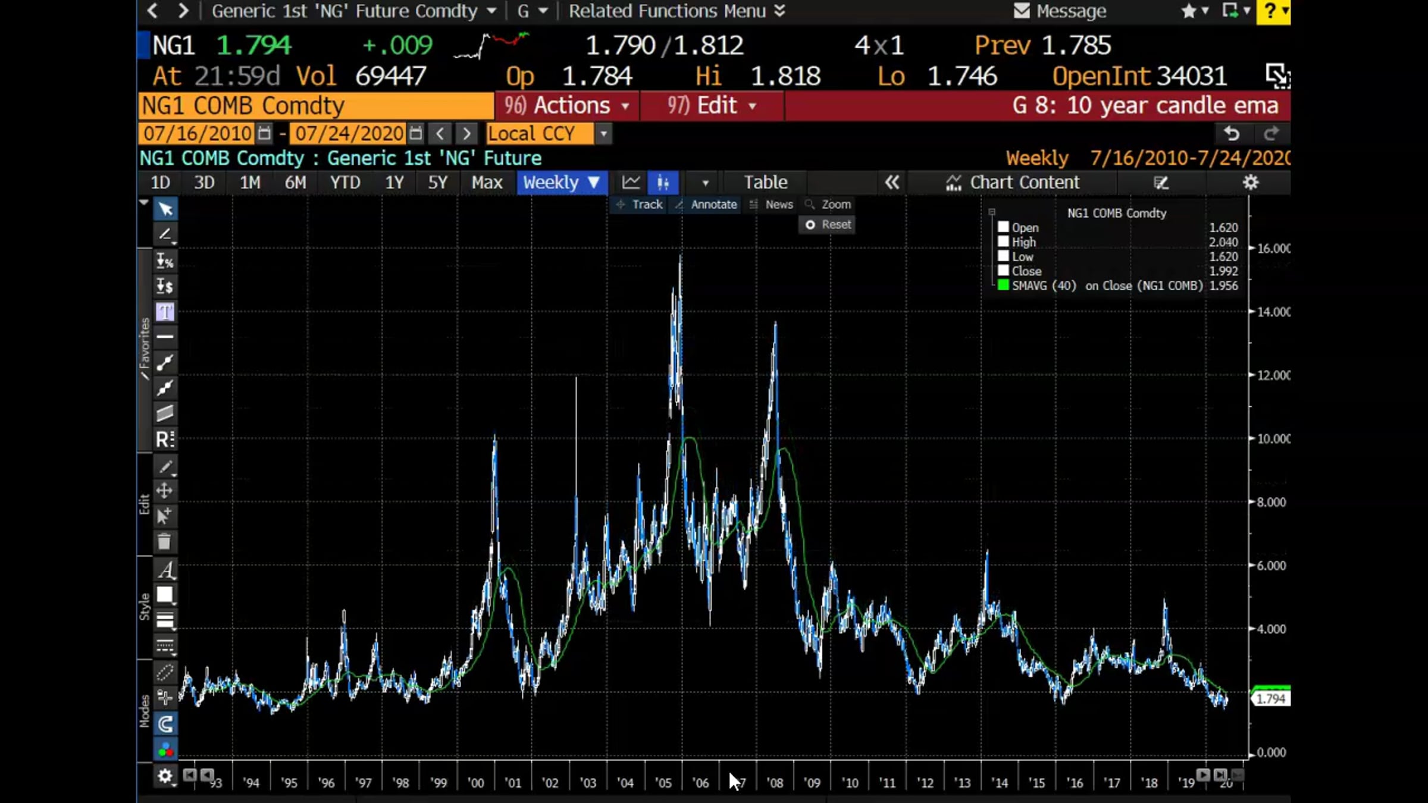1428x803 pixels.
Task: Select the 5Y time range tab
Action: click(437, 183)
